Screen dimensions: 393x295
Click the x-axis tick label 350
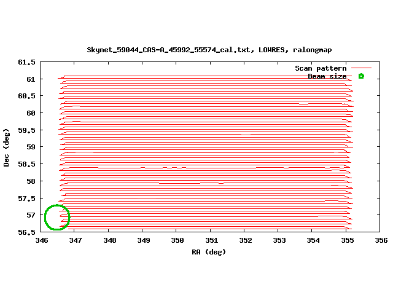(x=177, y=240)
